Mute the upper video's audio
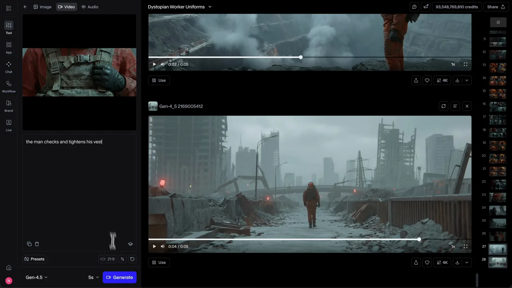The width and height of the screenshot is (512, 288). point(163,64)
